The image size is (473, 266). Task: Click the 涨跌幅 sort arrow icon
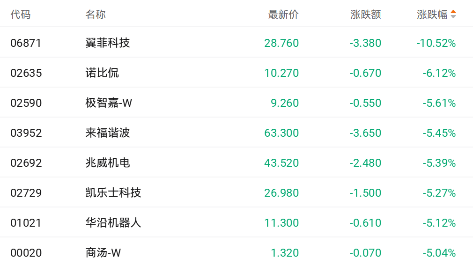coord(453,14)
